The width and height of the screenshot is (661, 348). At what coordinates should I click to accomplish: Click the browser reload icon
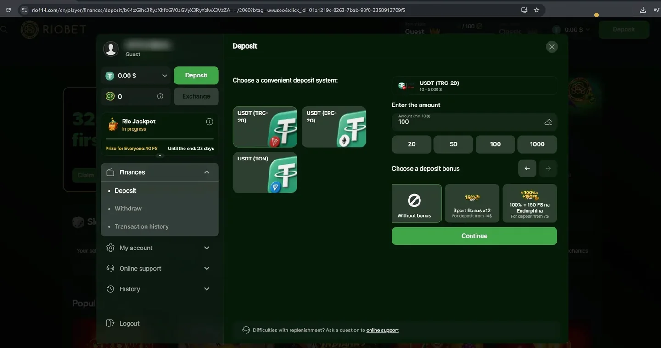8,10
